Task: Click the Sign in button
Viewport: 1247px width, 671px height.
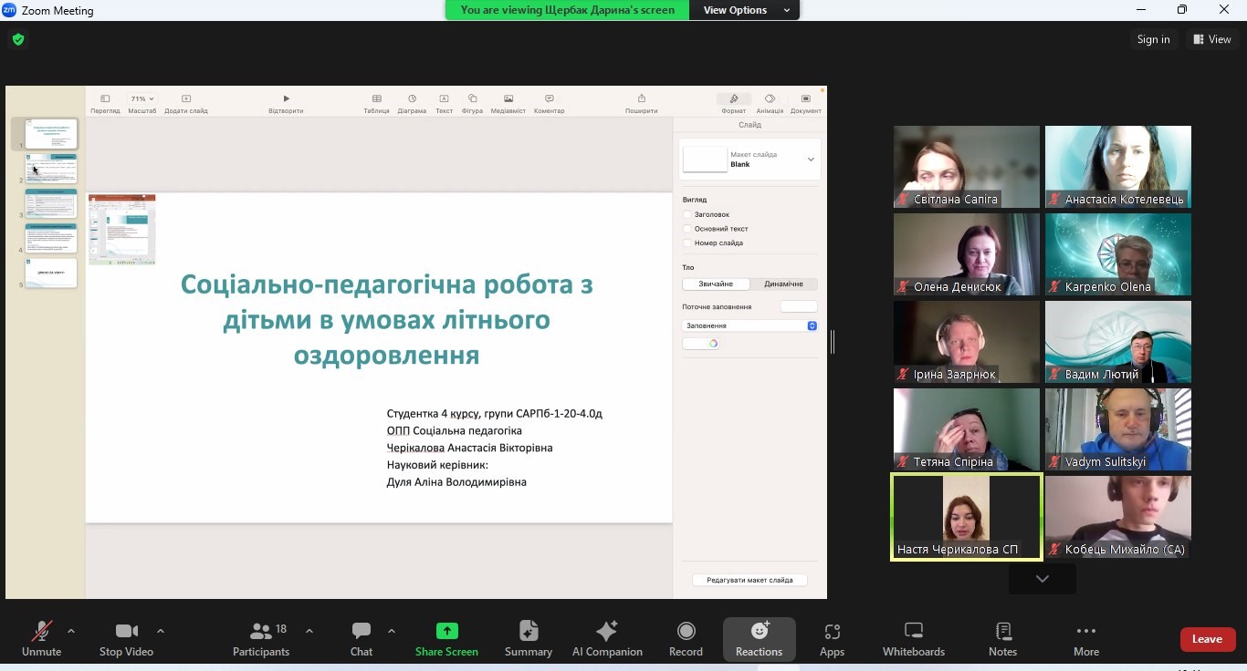Action: (1153, 39)
